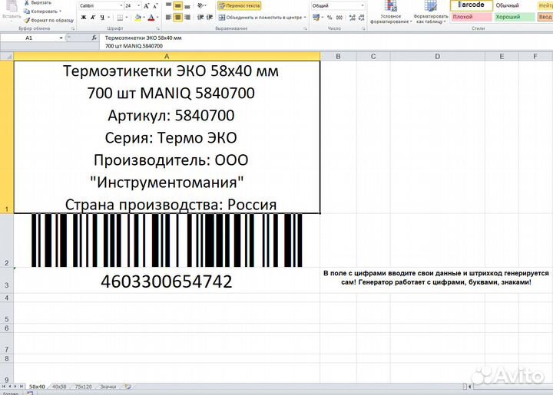Image resolution: width=553 pixels, height=395 pixels.
Task: Open the Name Box A1 dropdown
Action: tap(61, 38)
